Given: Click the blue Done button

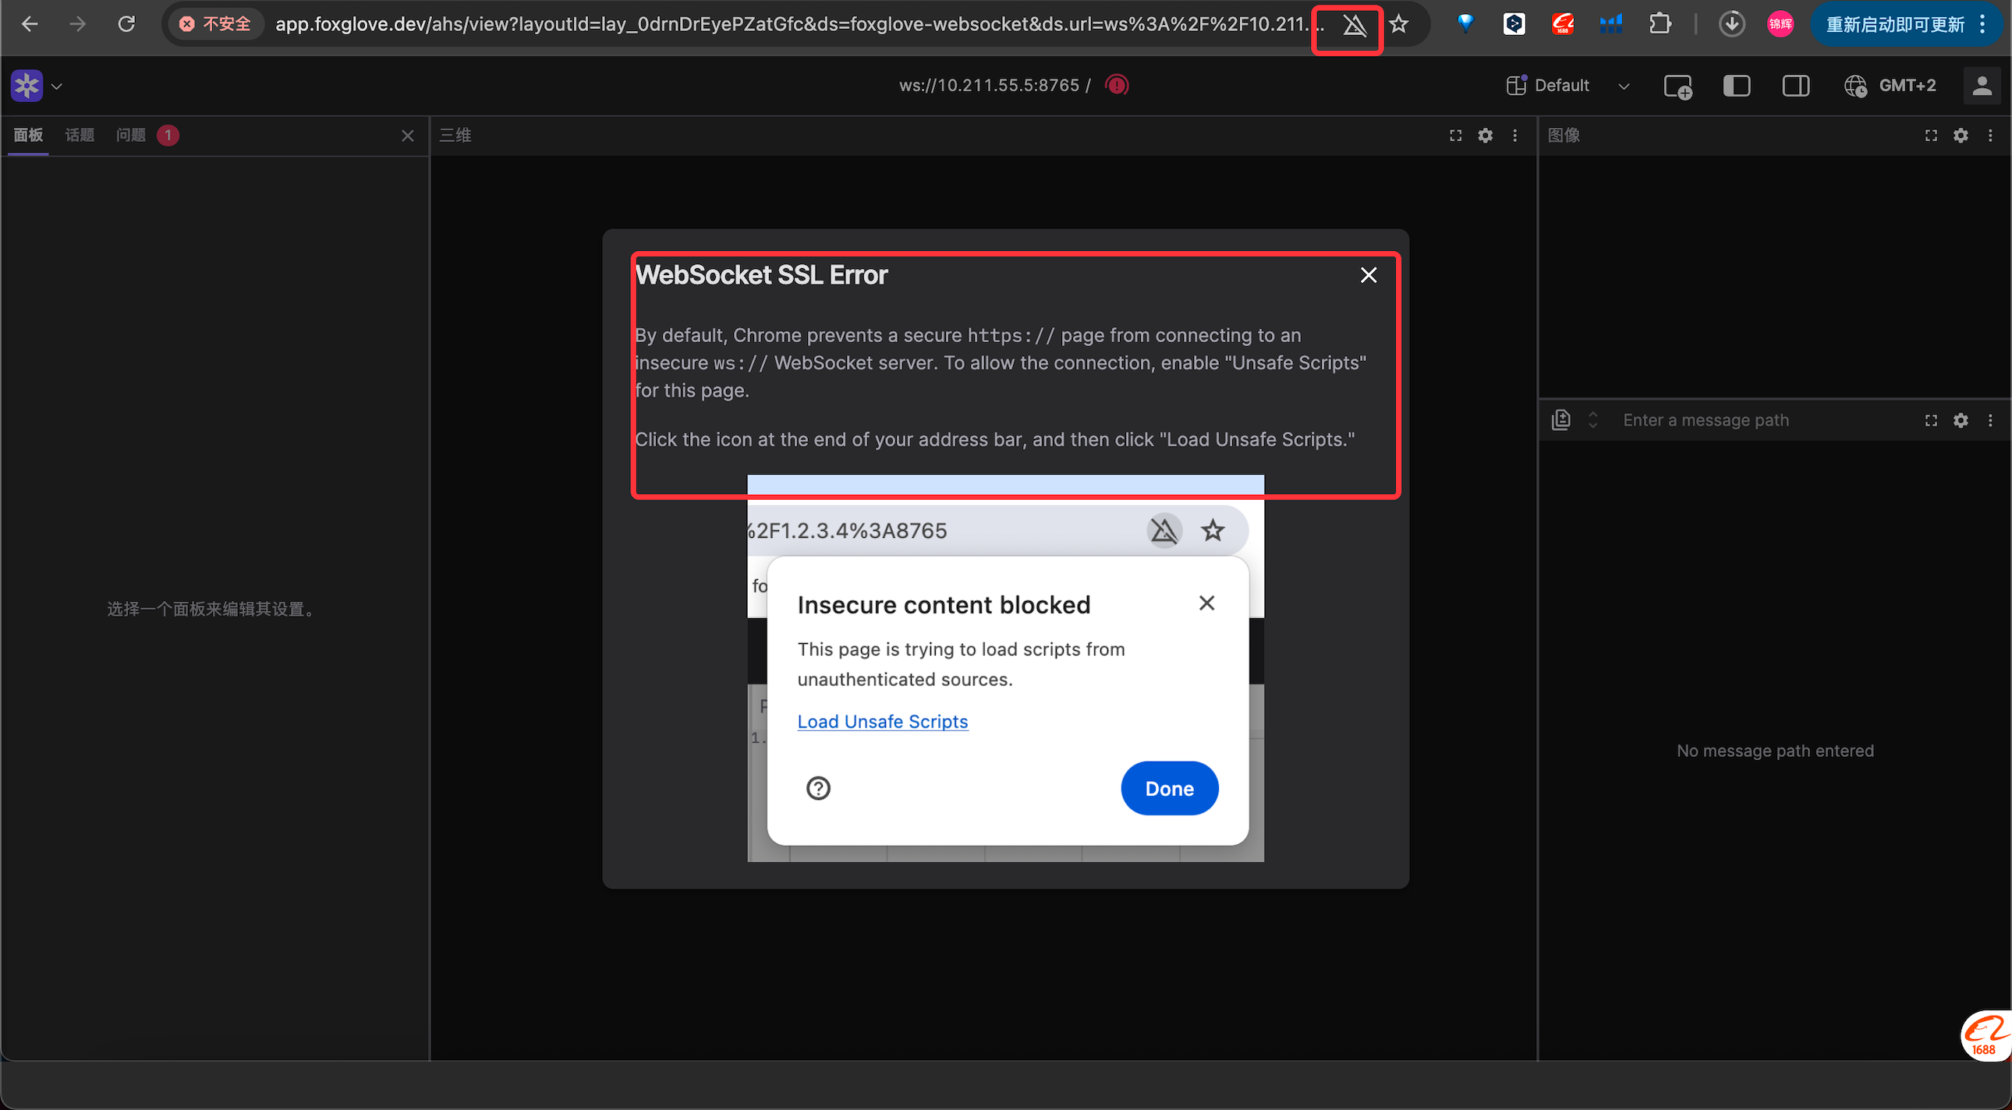Looking at the screenshot, I should (1168, 788).
